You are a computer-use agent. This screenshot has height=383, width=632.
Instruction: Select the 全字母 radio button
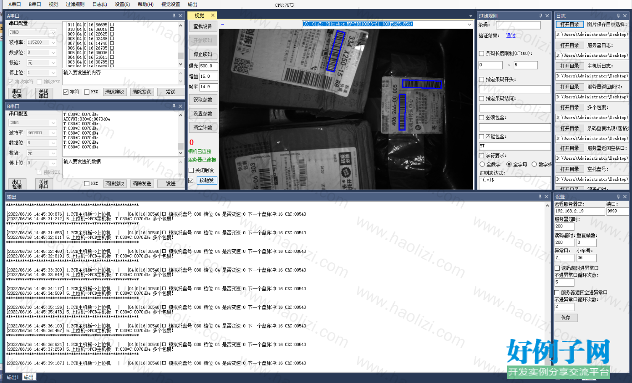coord(509,164)
